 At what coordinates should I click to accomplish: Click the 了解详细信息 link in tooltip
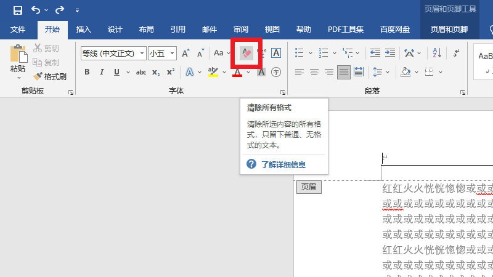283,164
